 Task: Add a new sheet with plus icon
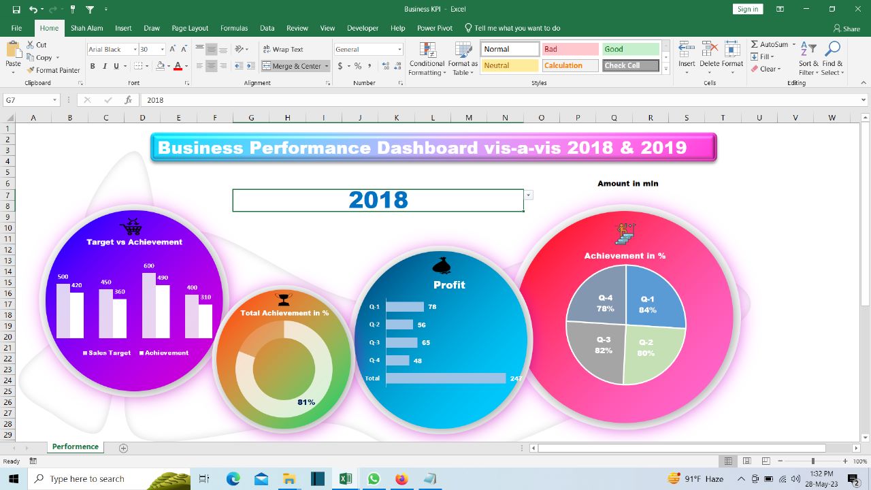click(123, 448)
